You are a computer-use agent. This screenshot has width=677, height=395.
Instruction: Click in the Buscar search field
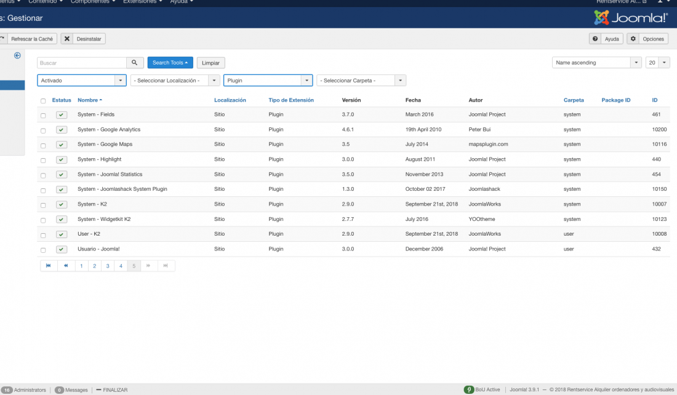point(82,63)
